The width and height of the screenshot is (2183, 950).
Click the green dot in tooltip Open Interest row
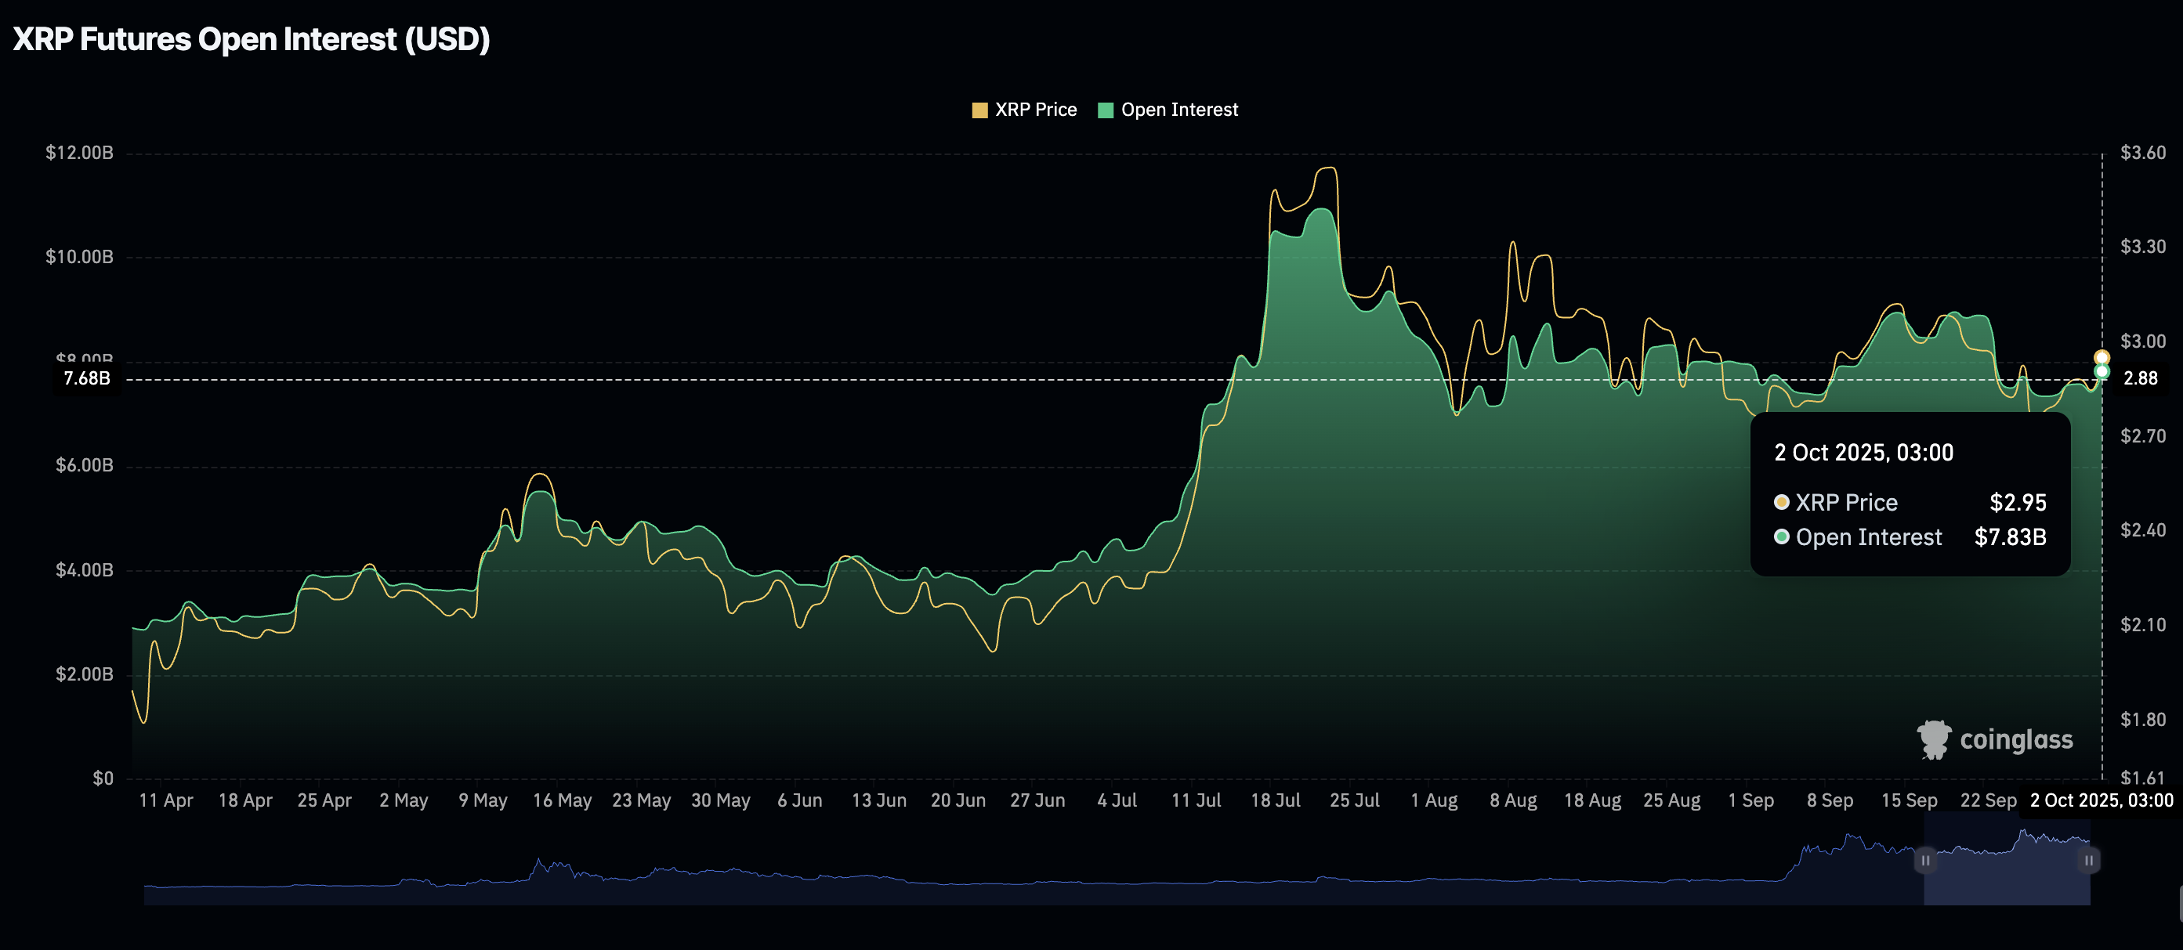1781,536
